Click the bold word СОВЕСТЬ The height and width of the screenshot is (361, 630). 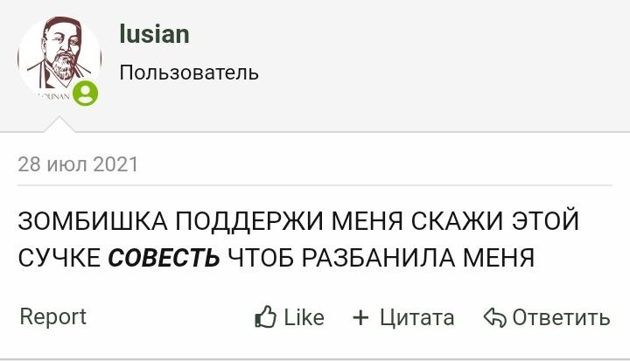pyautogui.click(x=164, y=258)
